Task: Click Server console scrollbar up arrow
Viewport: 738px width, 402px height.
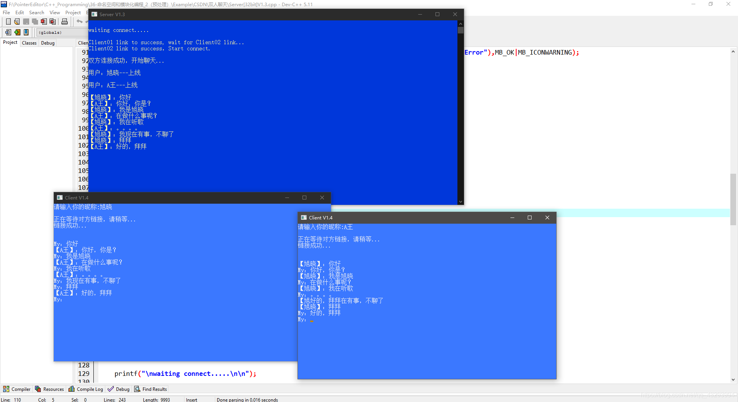Action: (460, 23)
